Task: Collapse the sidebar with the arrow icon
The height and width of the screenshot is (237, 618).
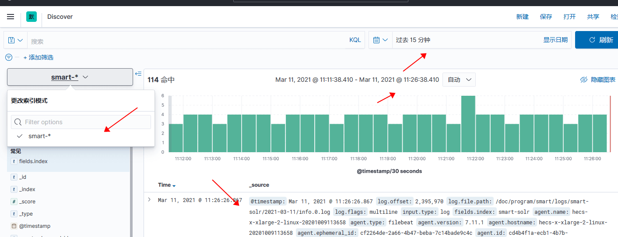Action: (x=138, y=73)
